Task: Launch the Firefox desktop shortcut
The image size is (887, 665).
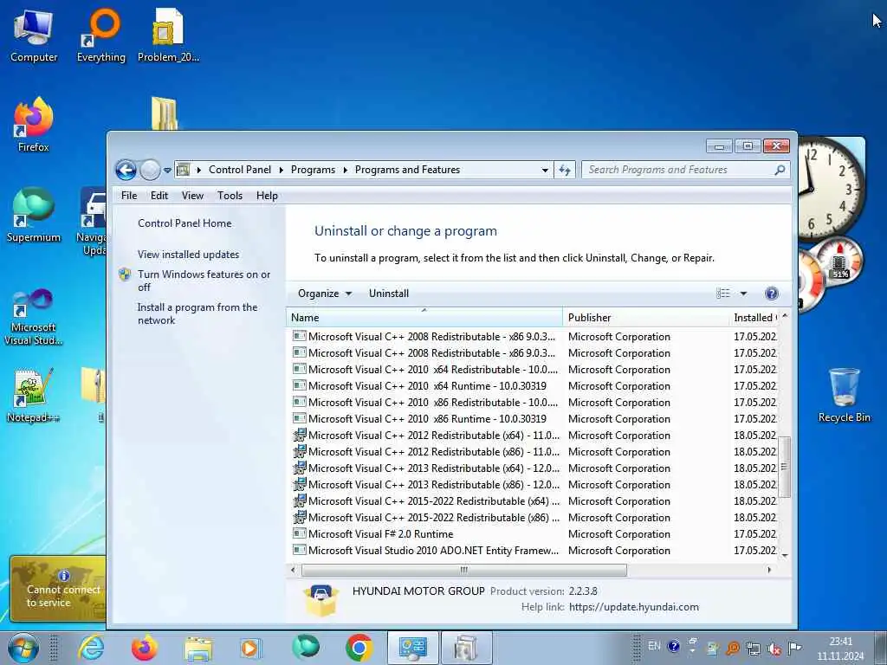Action: coord(34,126)
